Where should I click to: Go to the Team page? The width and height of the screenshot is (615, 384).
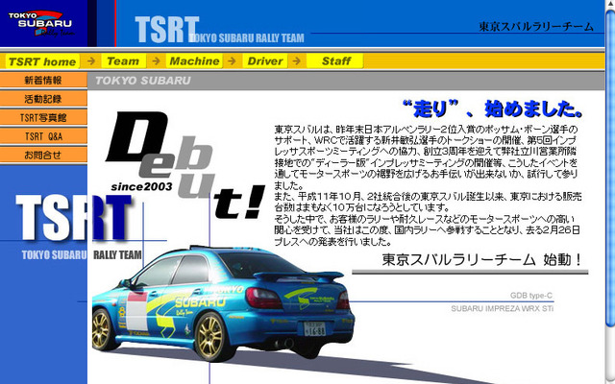(x=123, y=61)
